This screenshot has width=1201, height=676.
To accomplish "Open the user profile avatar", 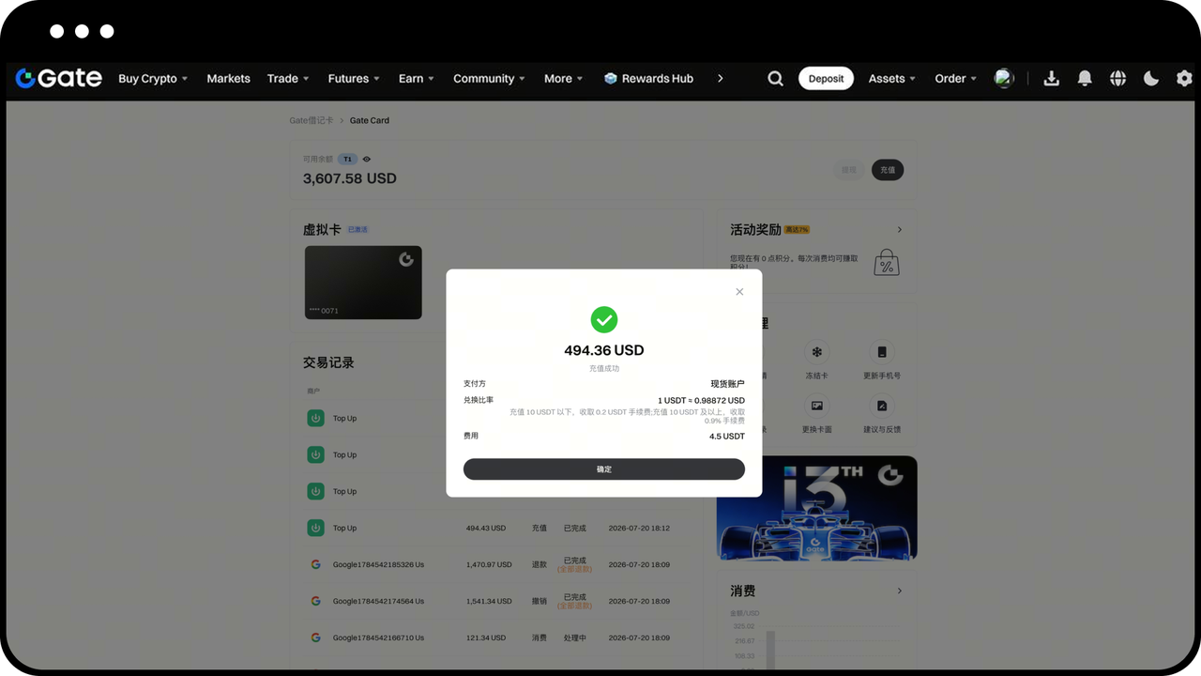I will 1004,78.
